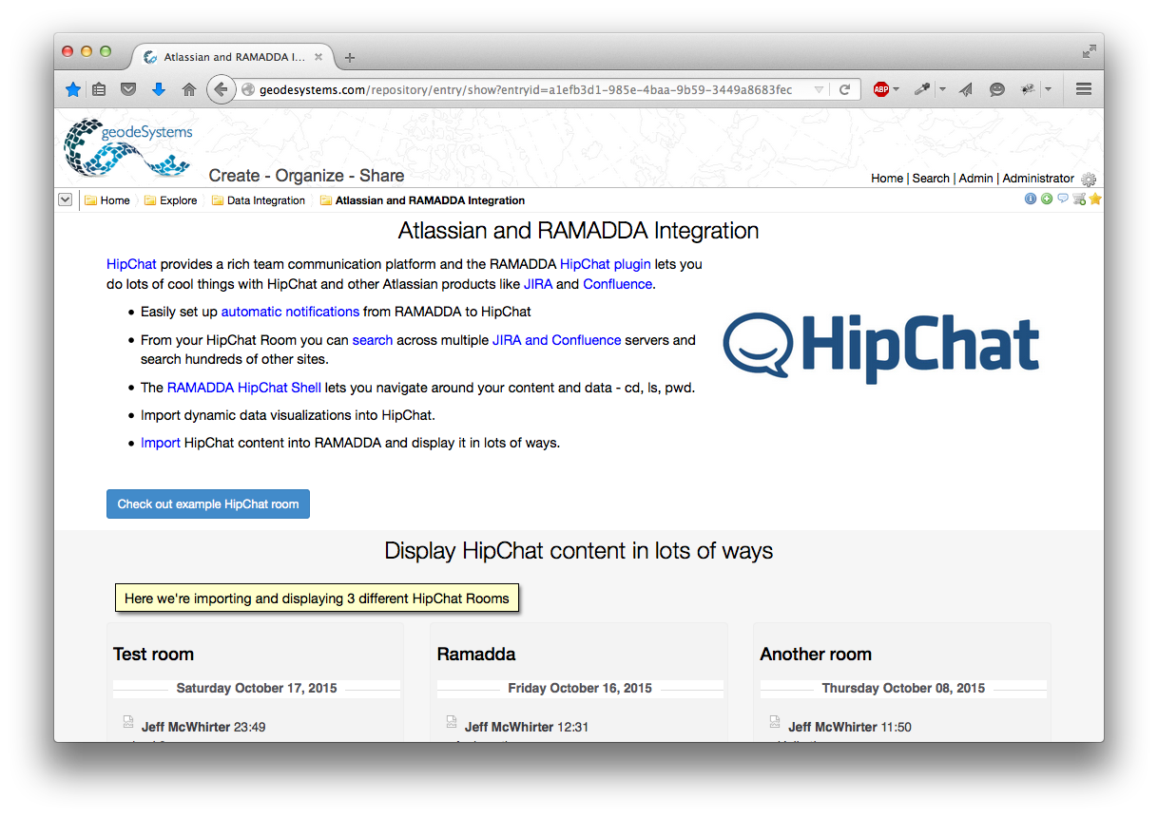Viewport: 1158px width, 817px height.
Task: Click the HipChat link starting the paragraph
Action: [131, 264]
